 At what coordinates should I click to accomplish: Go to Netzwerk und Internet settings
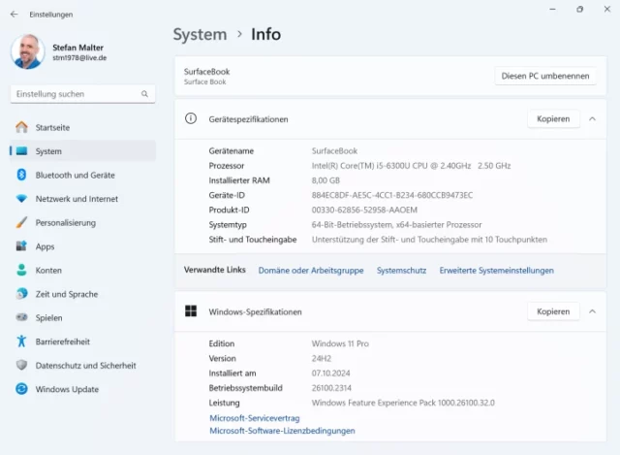pyautogui.click(x=83, y=199)
